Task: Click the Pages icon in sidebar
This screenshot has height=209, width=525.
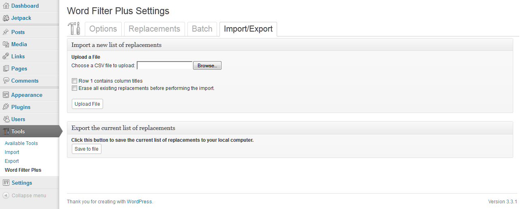Action: (x=6, y=68)
